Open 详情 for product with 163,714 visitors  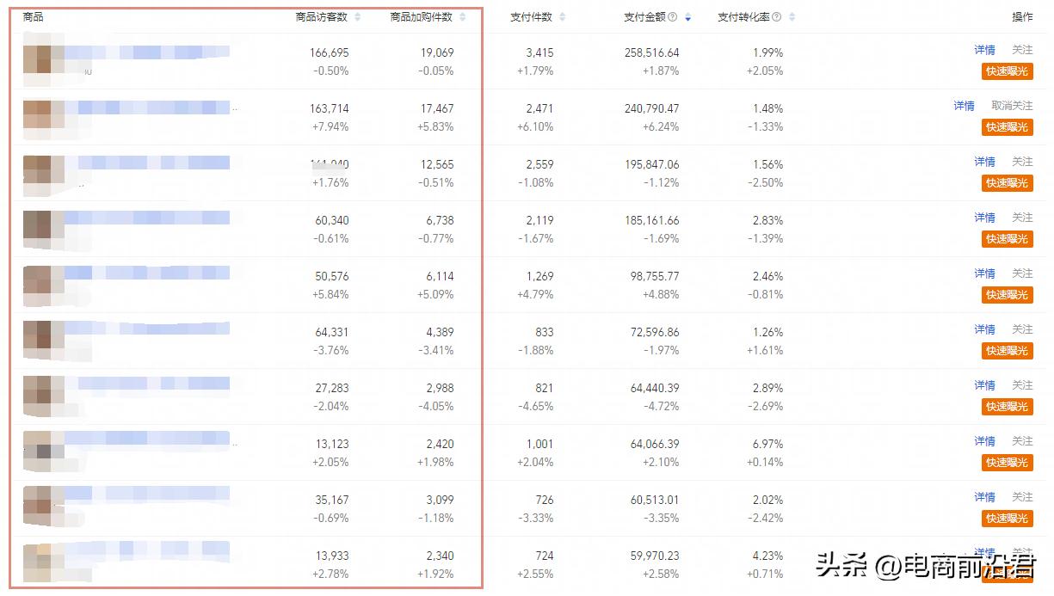pyautogui.click(x=964, y=106)
